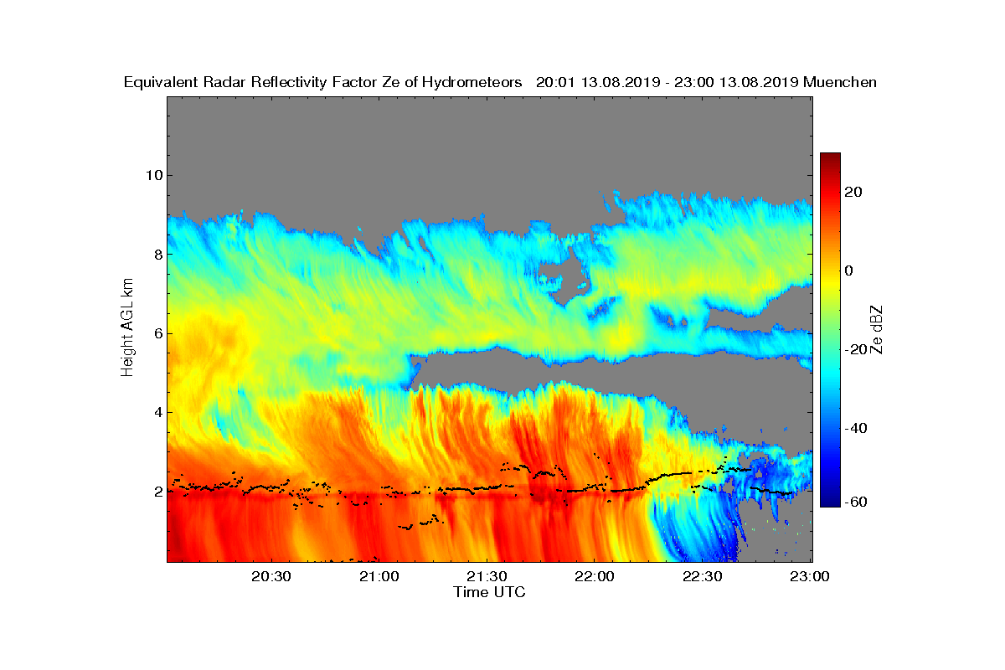Click the '21:30' time tick label

pyautogui.click(x=487, y=577)
